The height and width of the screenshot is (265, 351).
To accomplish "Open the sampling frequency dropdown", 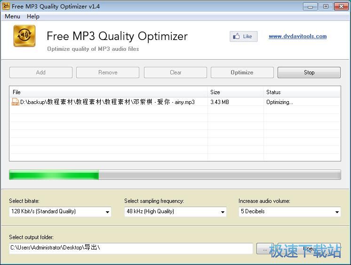I will (175, 211).
